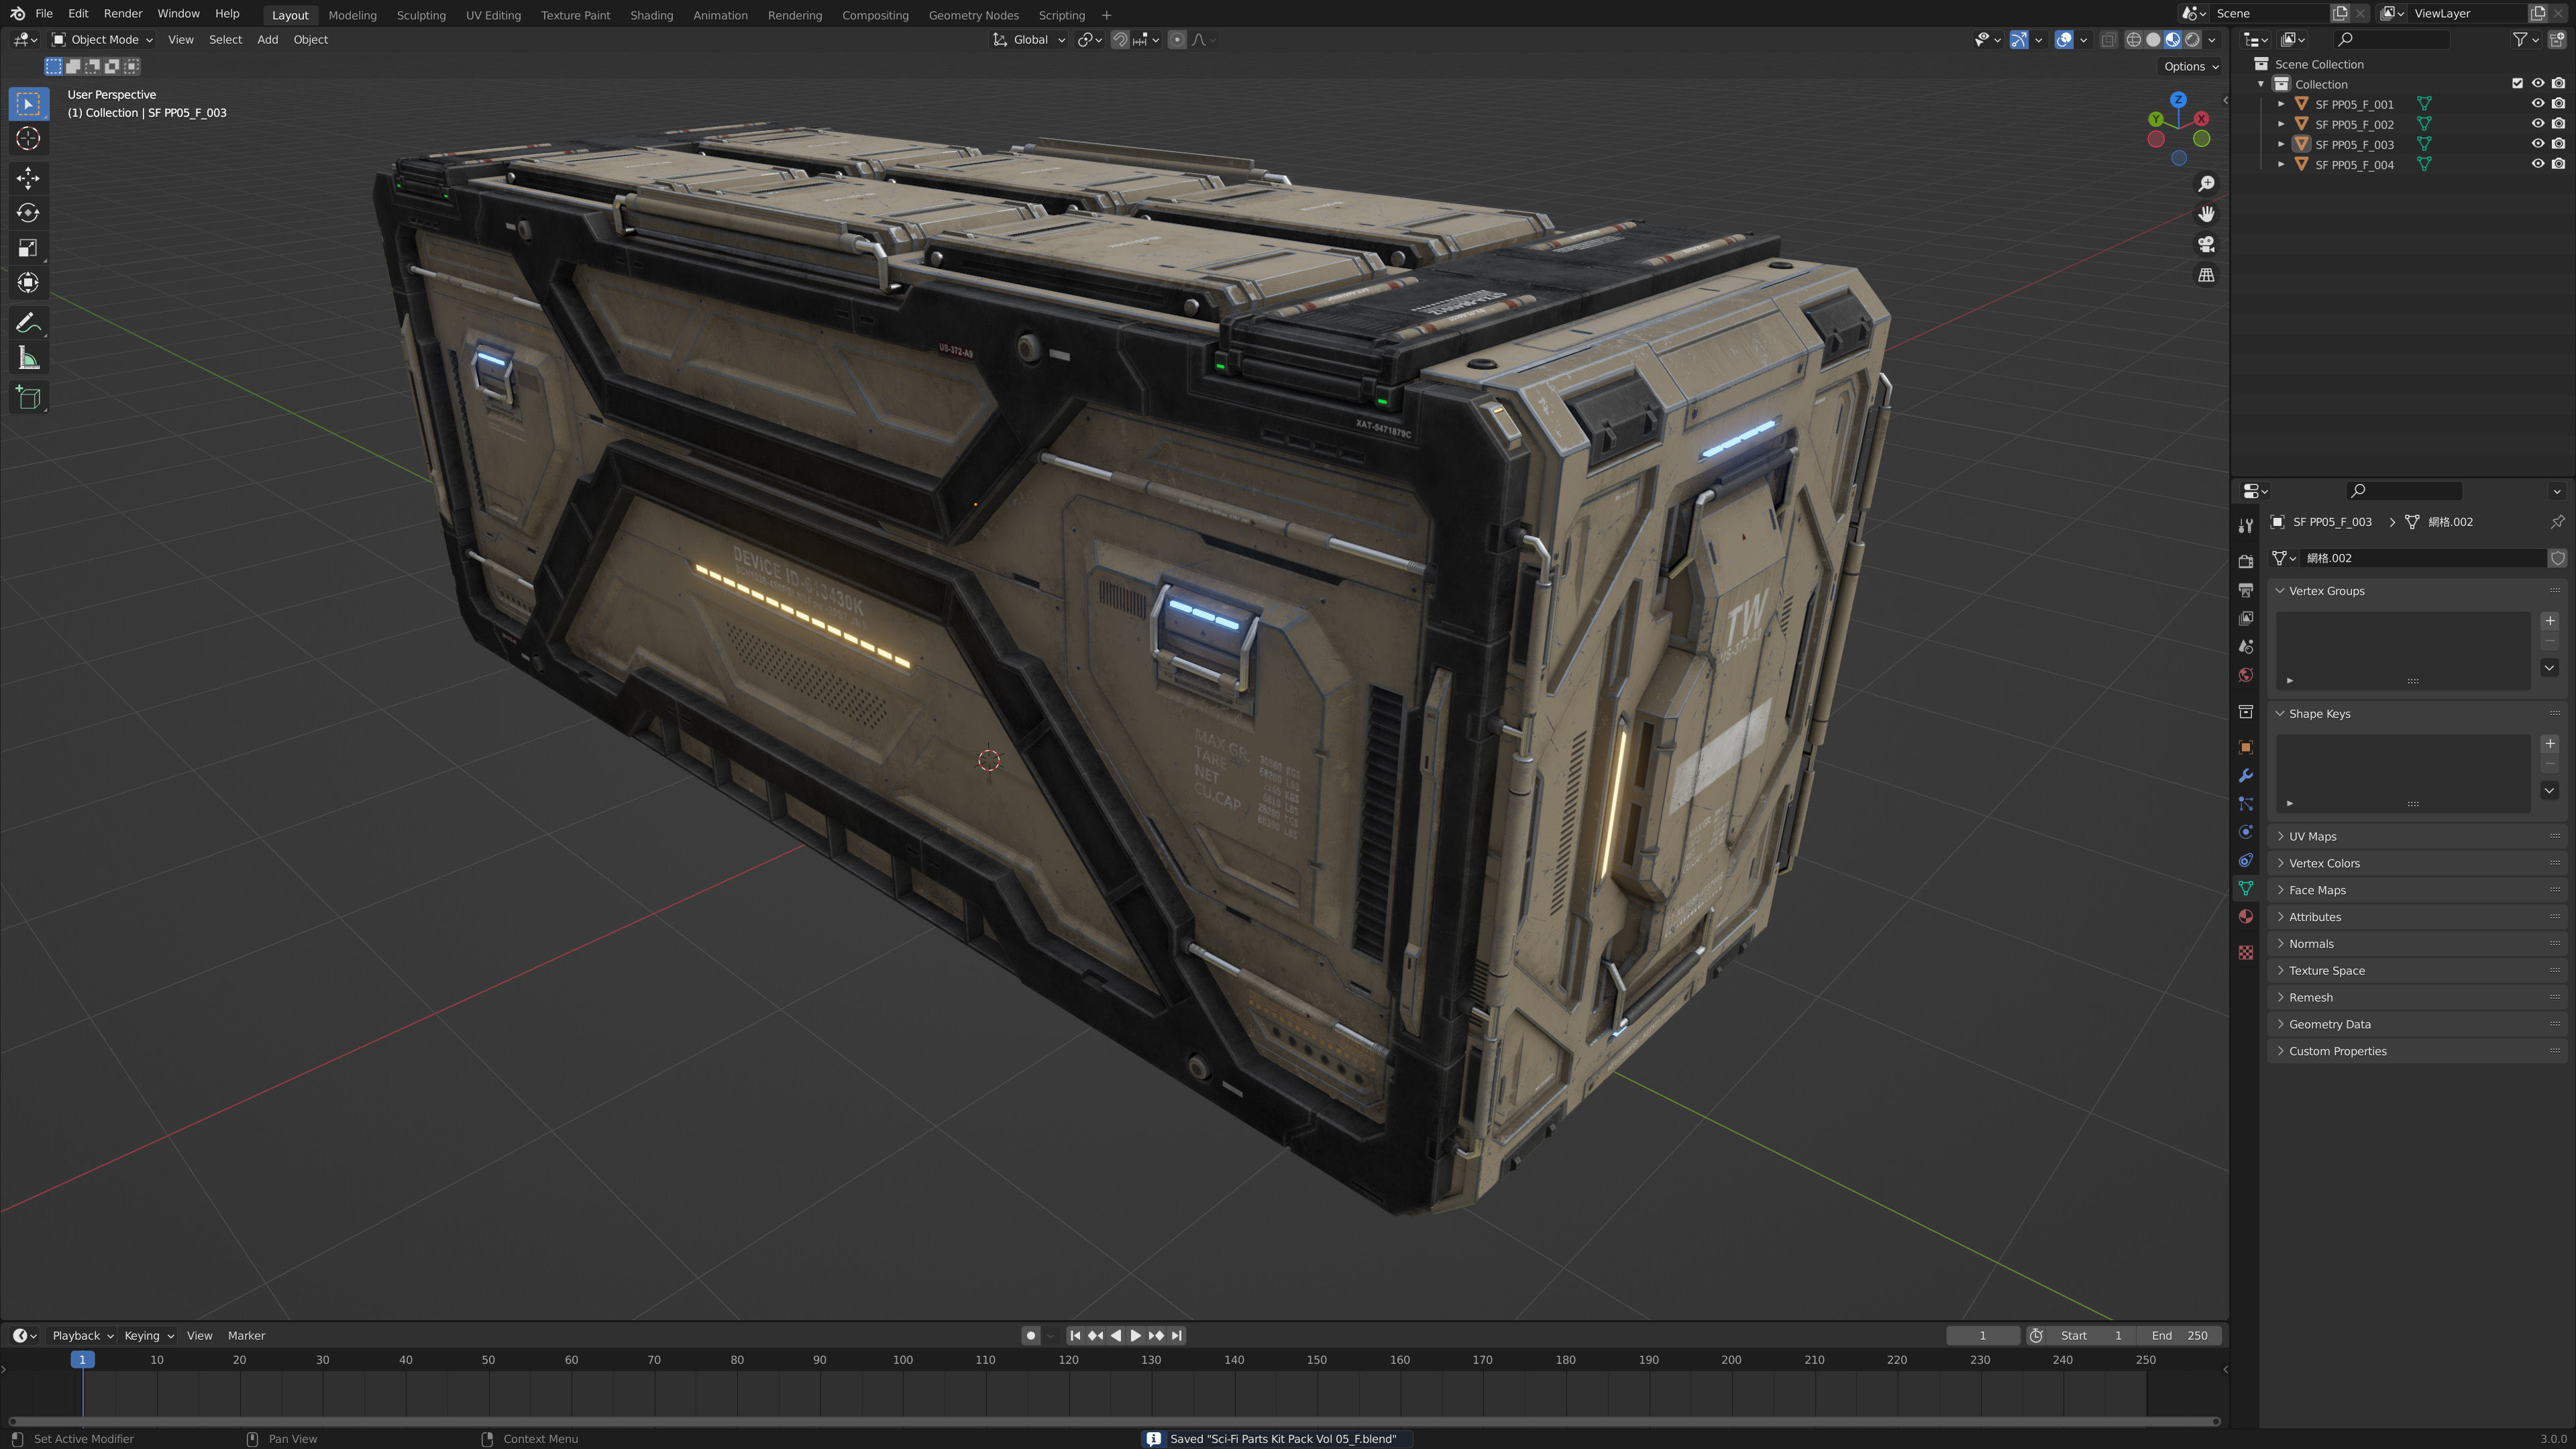
Task: Toggle eye visibility for SF PP05_F_004
Action: click(2537, 164)
